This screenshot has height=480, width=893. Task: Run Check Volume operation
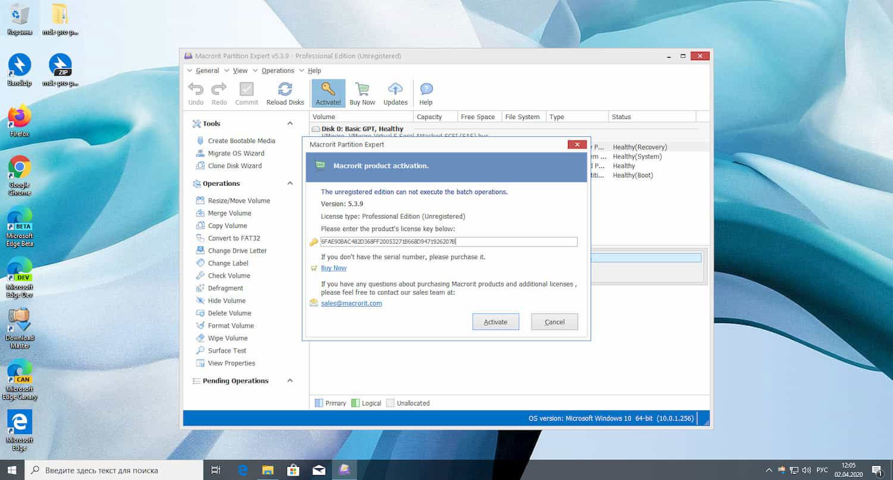pyautogui.click(x=229, y=276)
